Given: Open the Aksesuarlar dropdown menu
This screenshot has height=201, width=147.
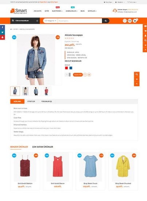Looking at the screenshot, I should tap(71, 11).
